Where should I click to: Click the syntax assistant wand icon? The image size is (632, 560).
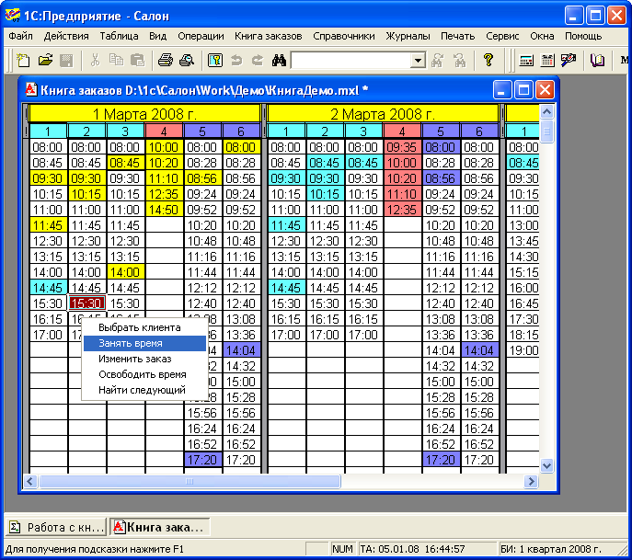[x=569, y=61]
